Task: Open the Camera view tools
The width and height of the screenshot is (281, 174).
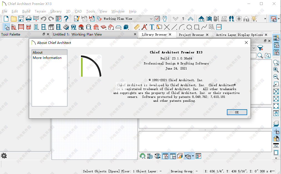Action: click(x=209, y=19)
